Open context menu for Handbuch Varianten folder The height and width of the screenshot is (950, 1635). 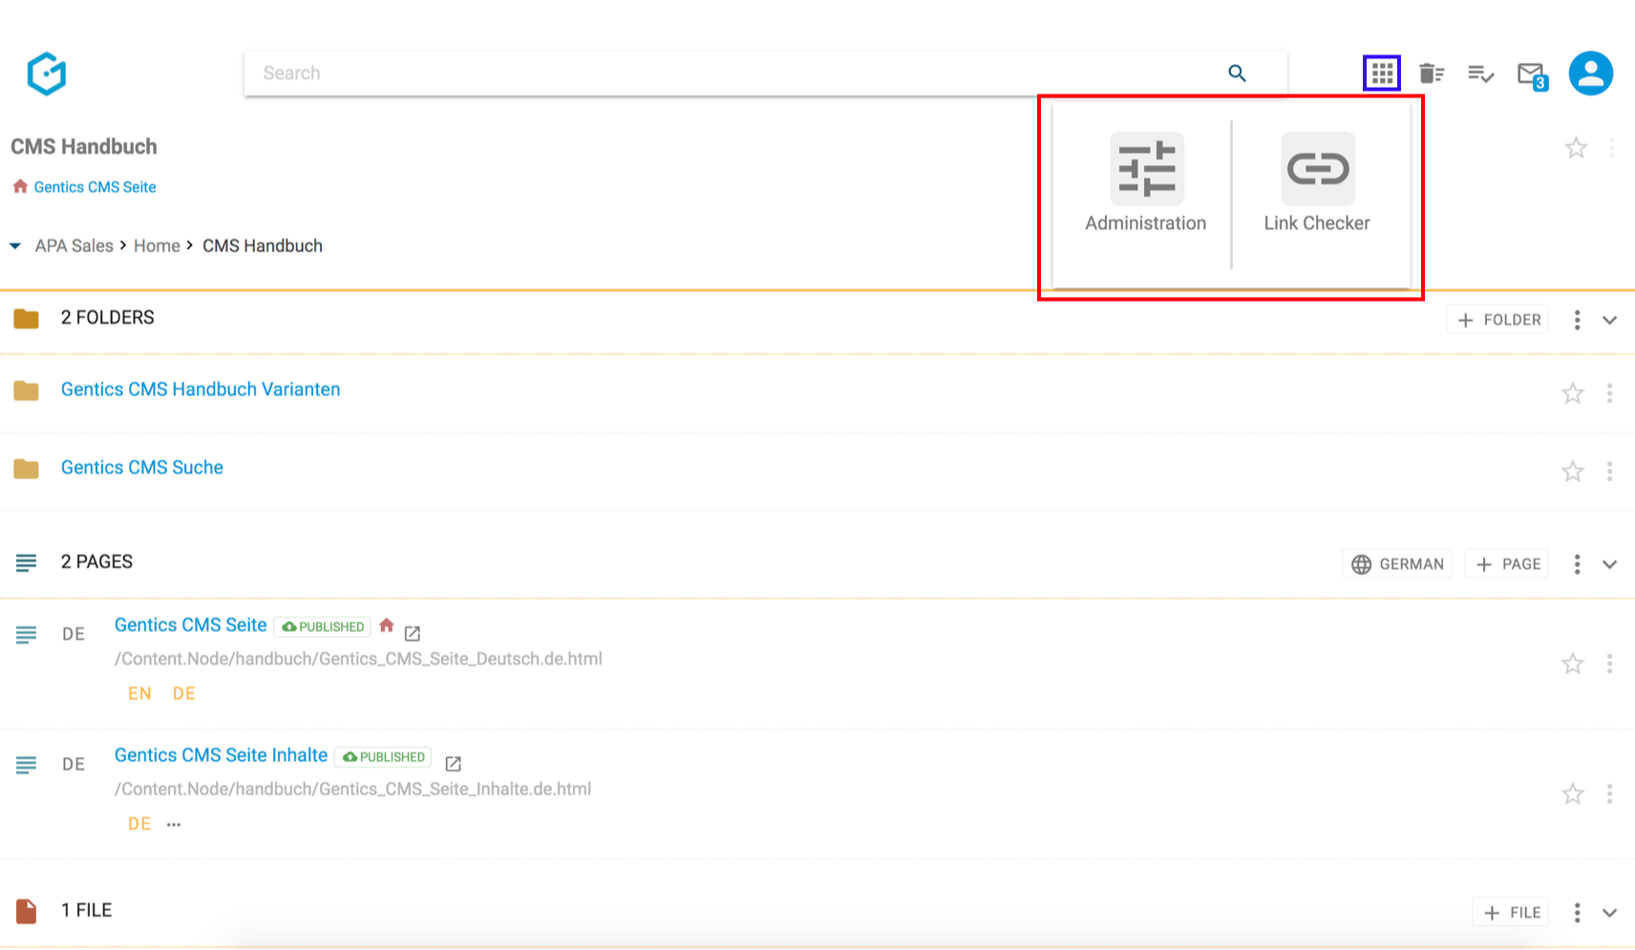point(1609,393)
